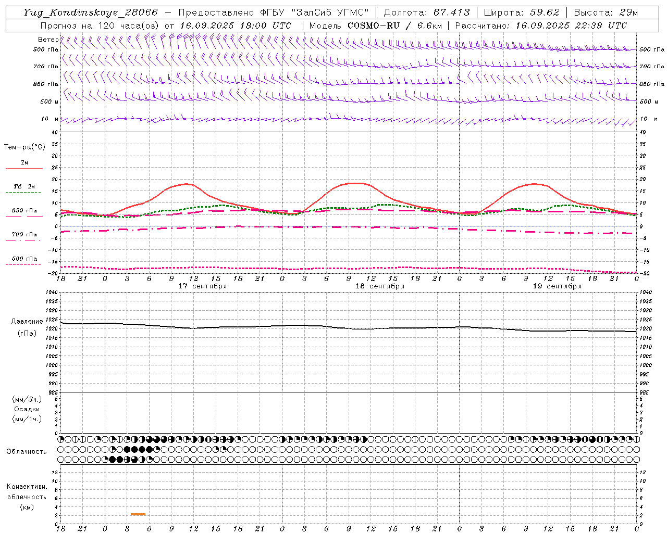Image resolution: width=667 pixels, height=533 pixels.
Task: Click the longitude value Долгота: 67.413
Action: coord(427,12)
